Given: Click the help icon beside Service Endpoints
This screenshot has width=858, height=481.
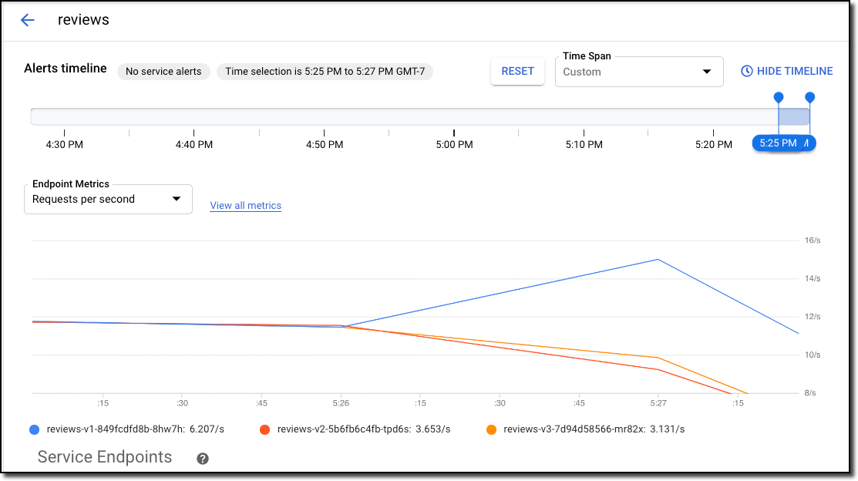Looking at the screenshot, I should 203,459.
